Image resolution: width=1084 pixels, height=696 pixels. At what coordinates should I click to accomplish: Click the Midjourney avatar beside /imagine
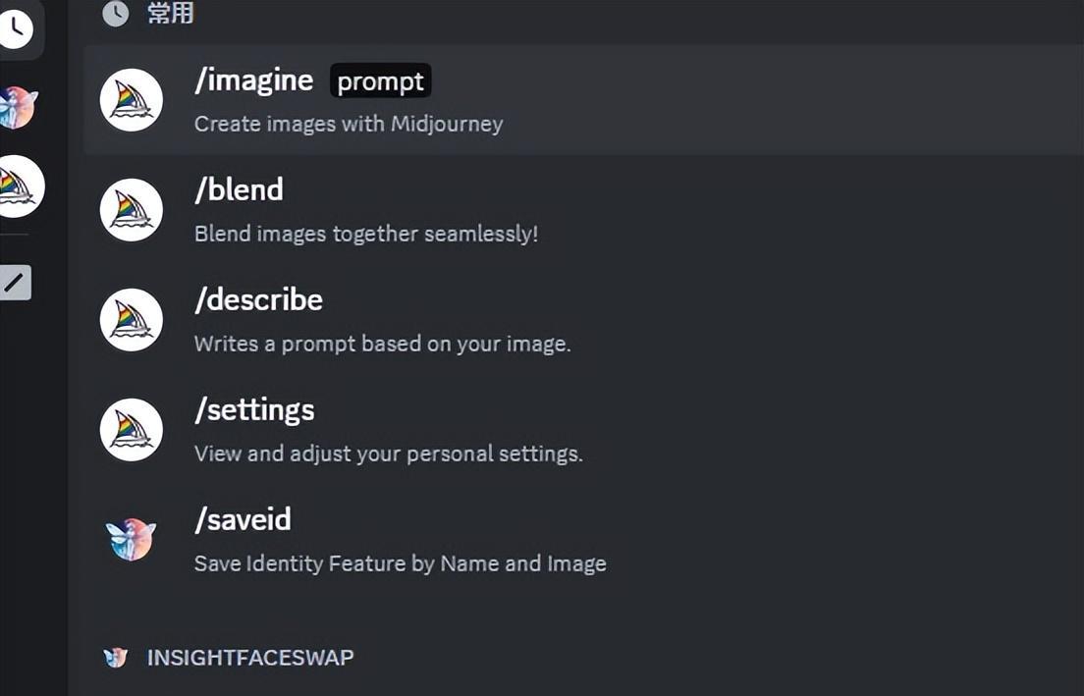pos(132,100)
